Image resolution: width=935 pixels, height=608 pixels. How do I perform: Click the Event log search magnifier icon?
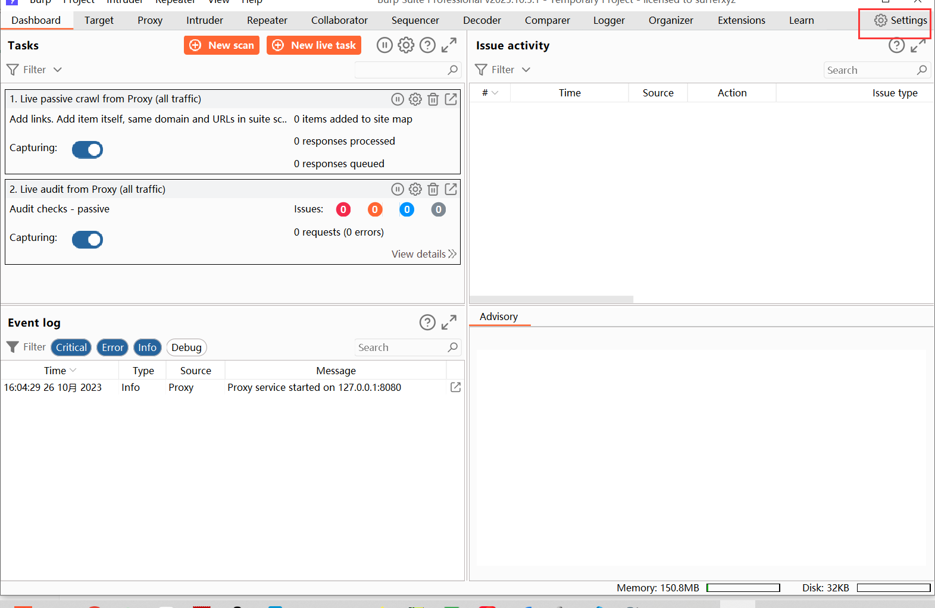pyautogui.click(x=453, y=347)
